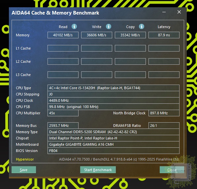Select the Memory copy value 35342 MB/s
The height and width of the screenshot is (189, 197).
pyautogui.click(x=130, y=35)
